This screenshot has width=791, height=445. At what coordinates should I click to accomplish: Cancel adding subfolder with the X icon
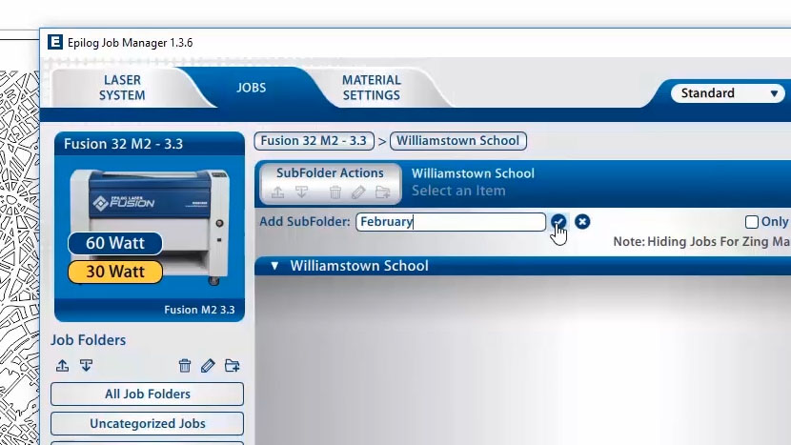(582, 222)
